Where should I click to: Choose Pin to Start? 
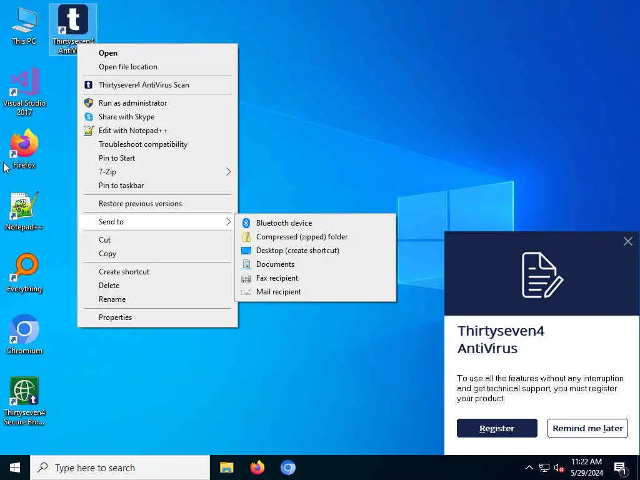coord(157,158)
